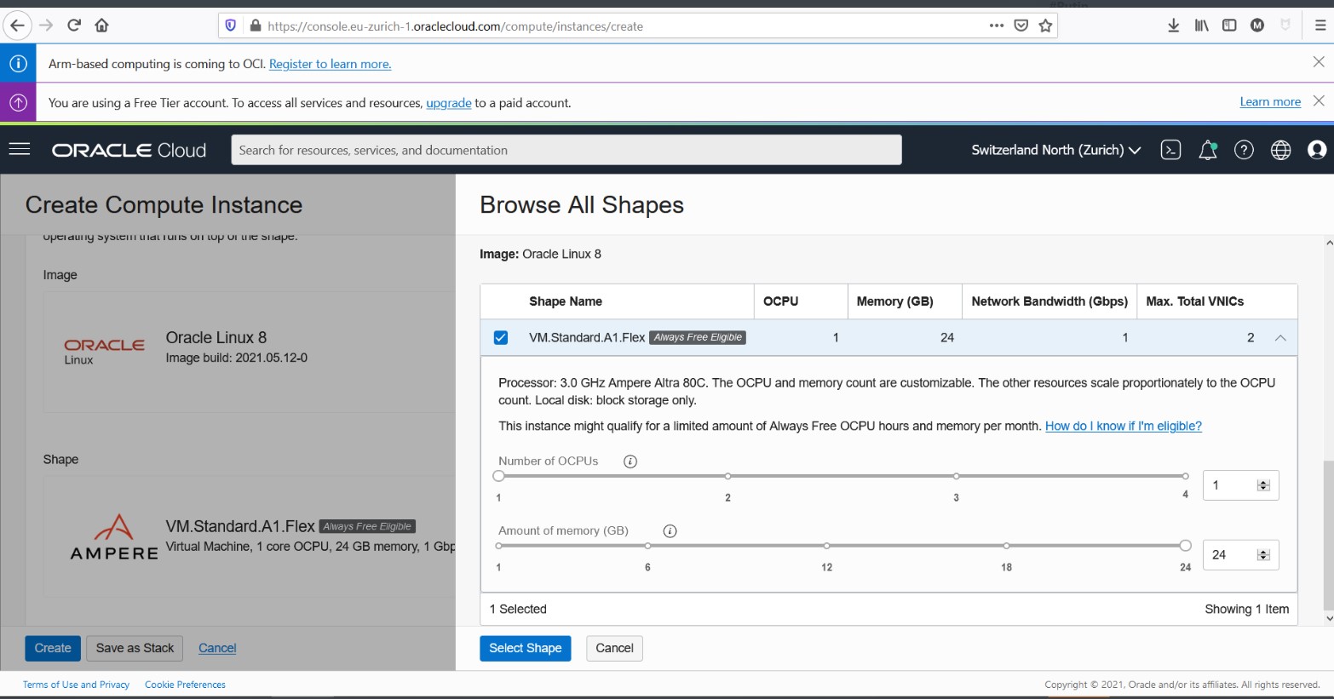Open the language globe menu
This screenshot has height=699, width=1334.
click(1280, 150)
